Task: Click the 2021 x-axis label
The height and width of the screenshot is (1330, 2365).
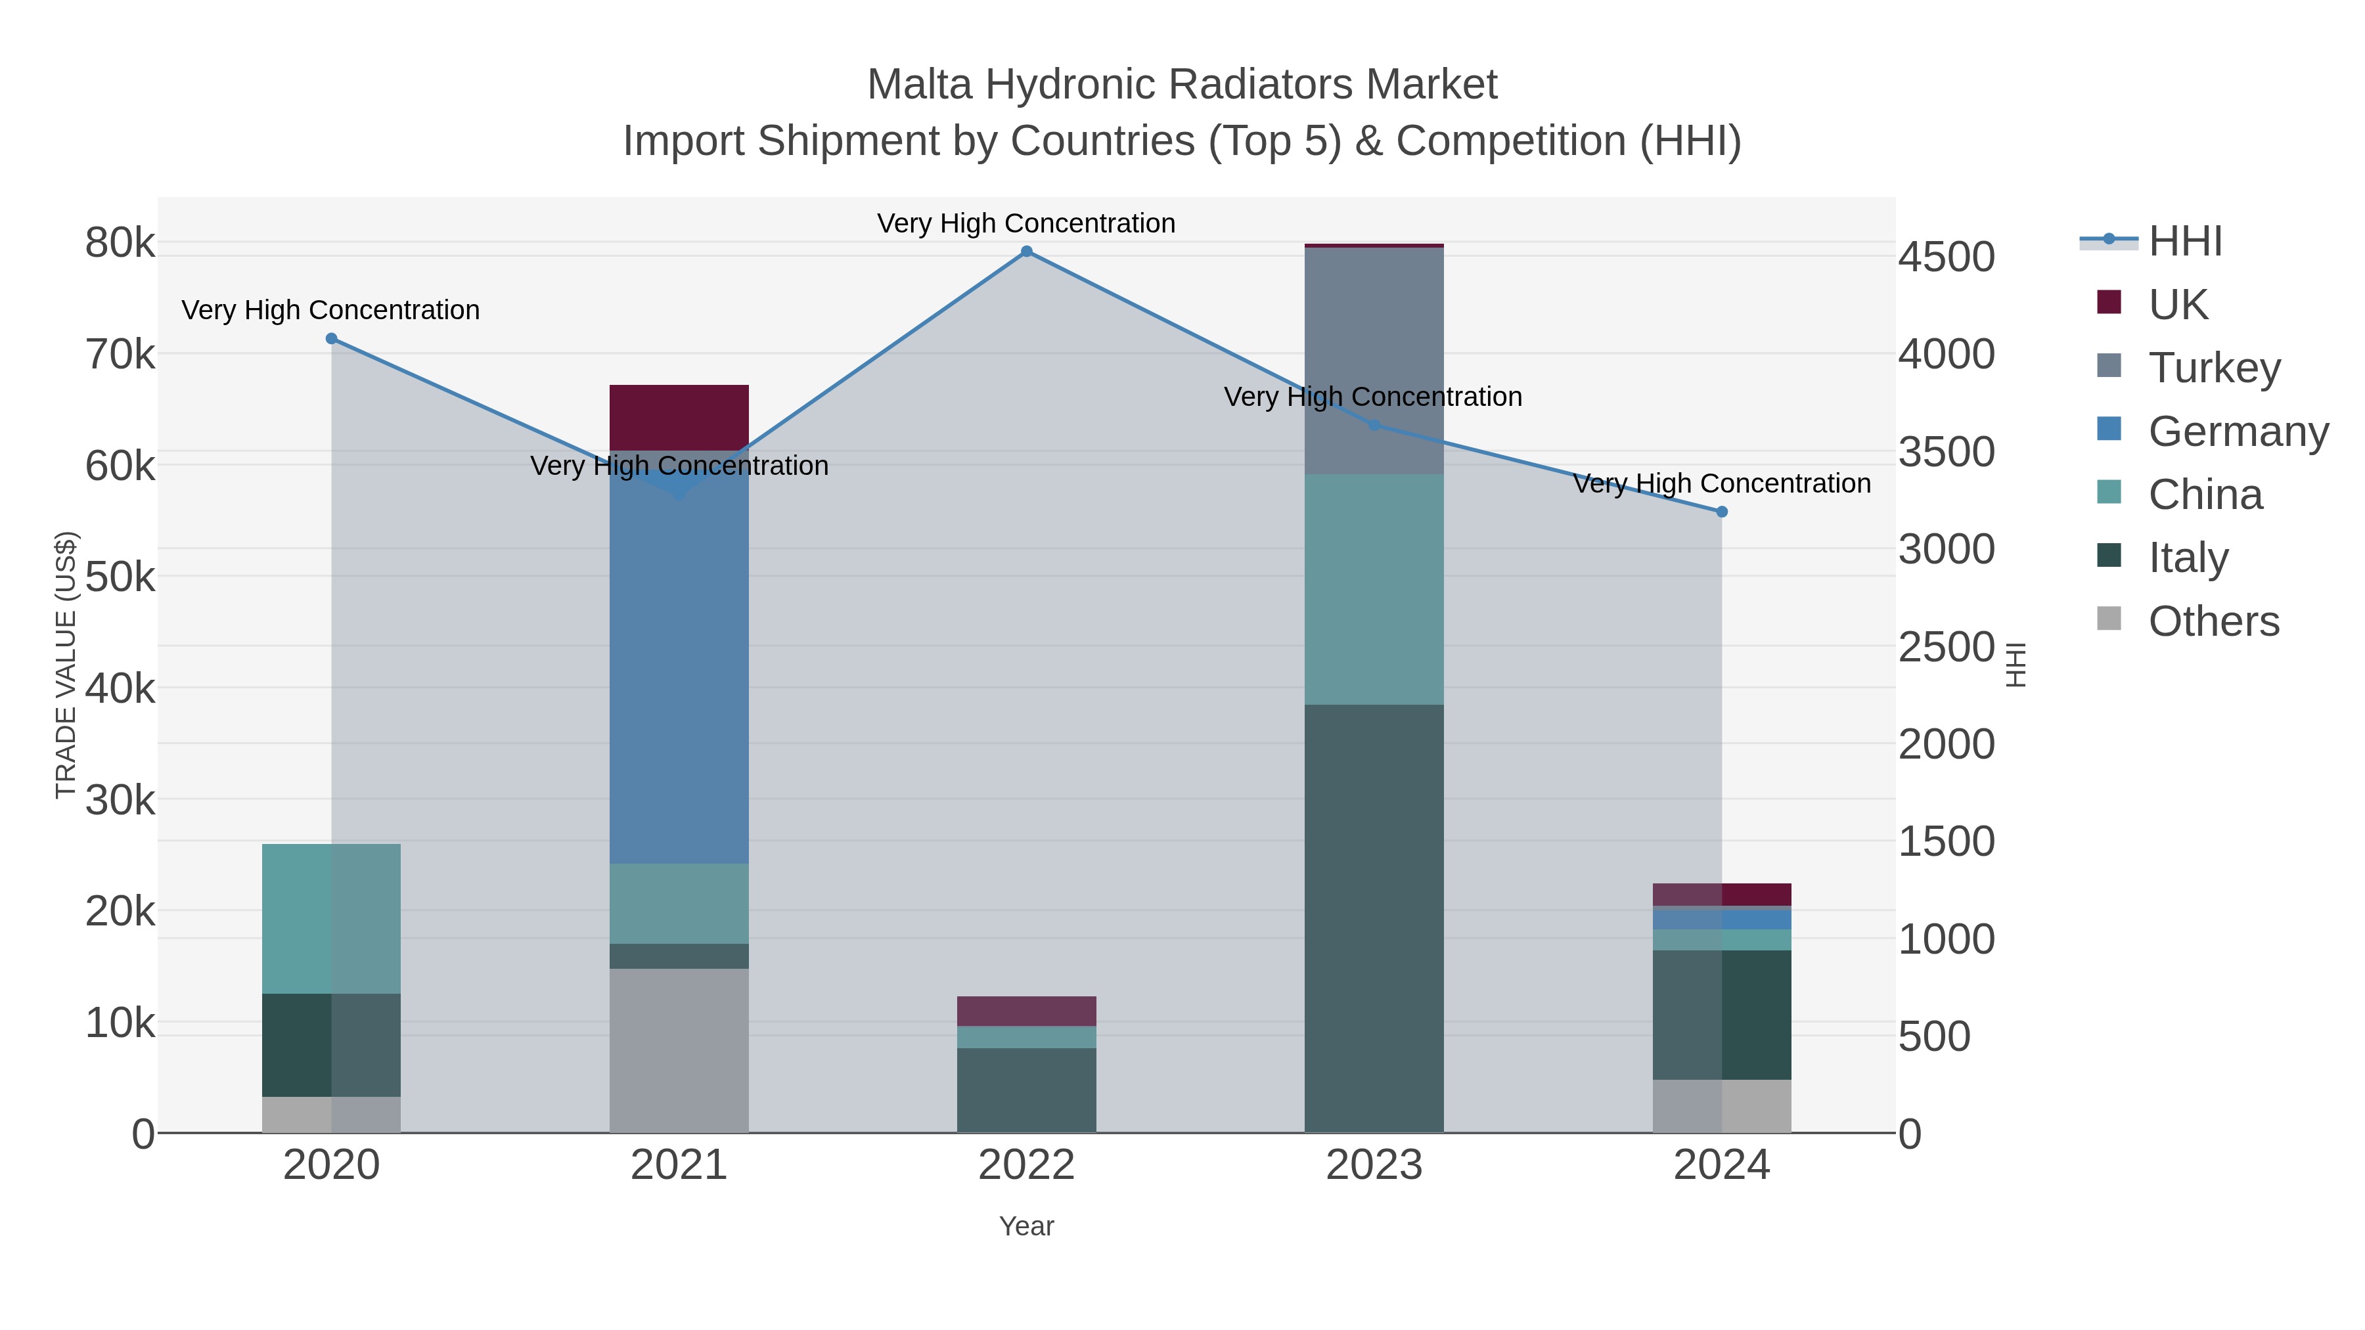Action: (x=679, y=1164)
